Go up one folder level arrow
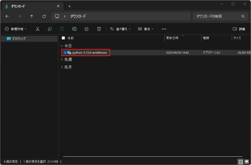 point(32,16)
